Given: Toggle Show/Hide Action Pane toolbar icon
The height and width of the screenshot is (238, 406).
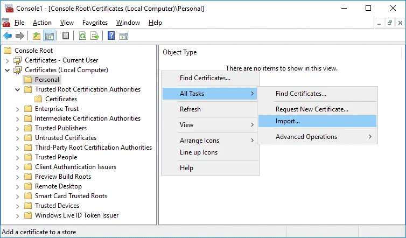Looking at the screenshot, I should click(x=123, y=36).
